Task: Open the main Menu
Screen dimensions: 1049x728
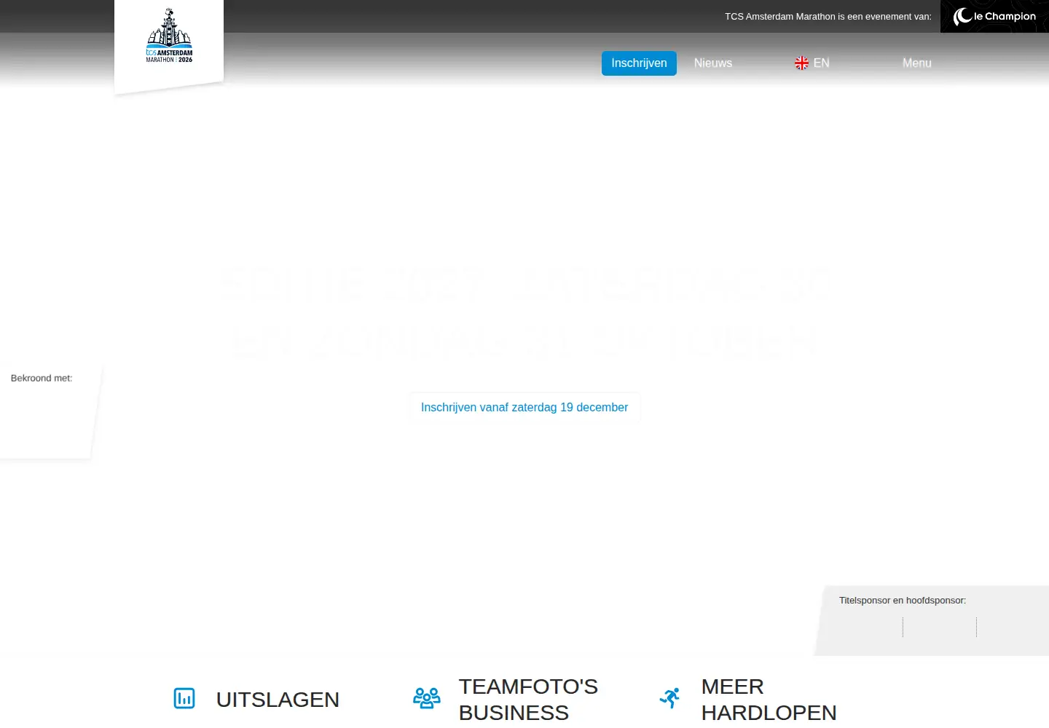Action: pos(916,63)
